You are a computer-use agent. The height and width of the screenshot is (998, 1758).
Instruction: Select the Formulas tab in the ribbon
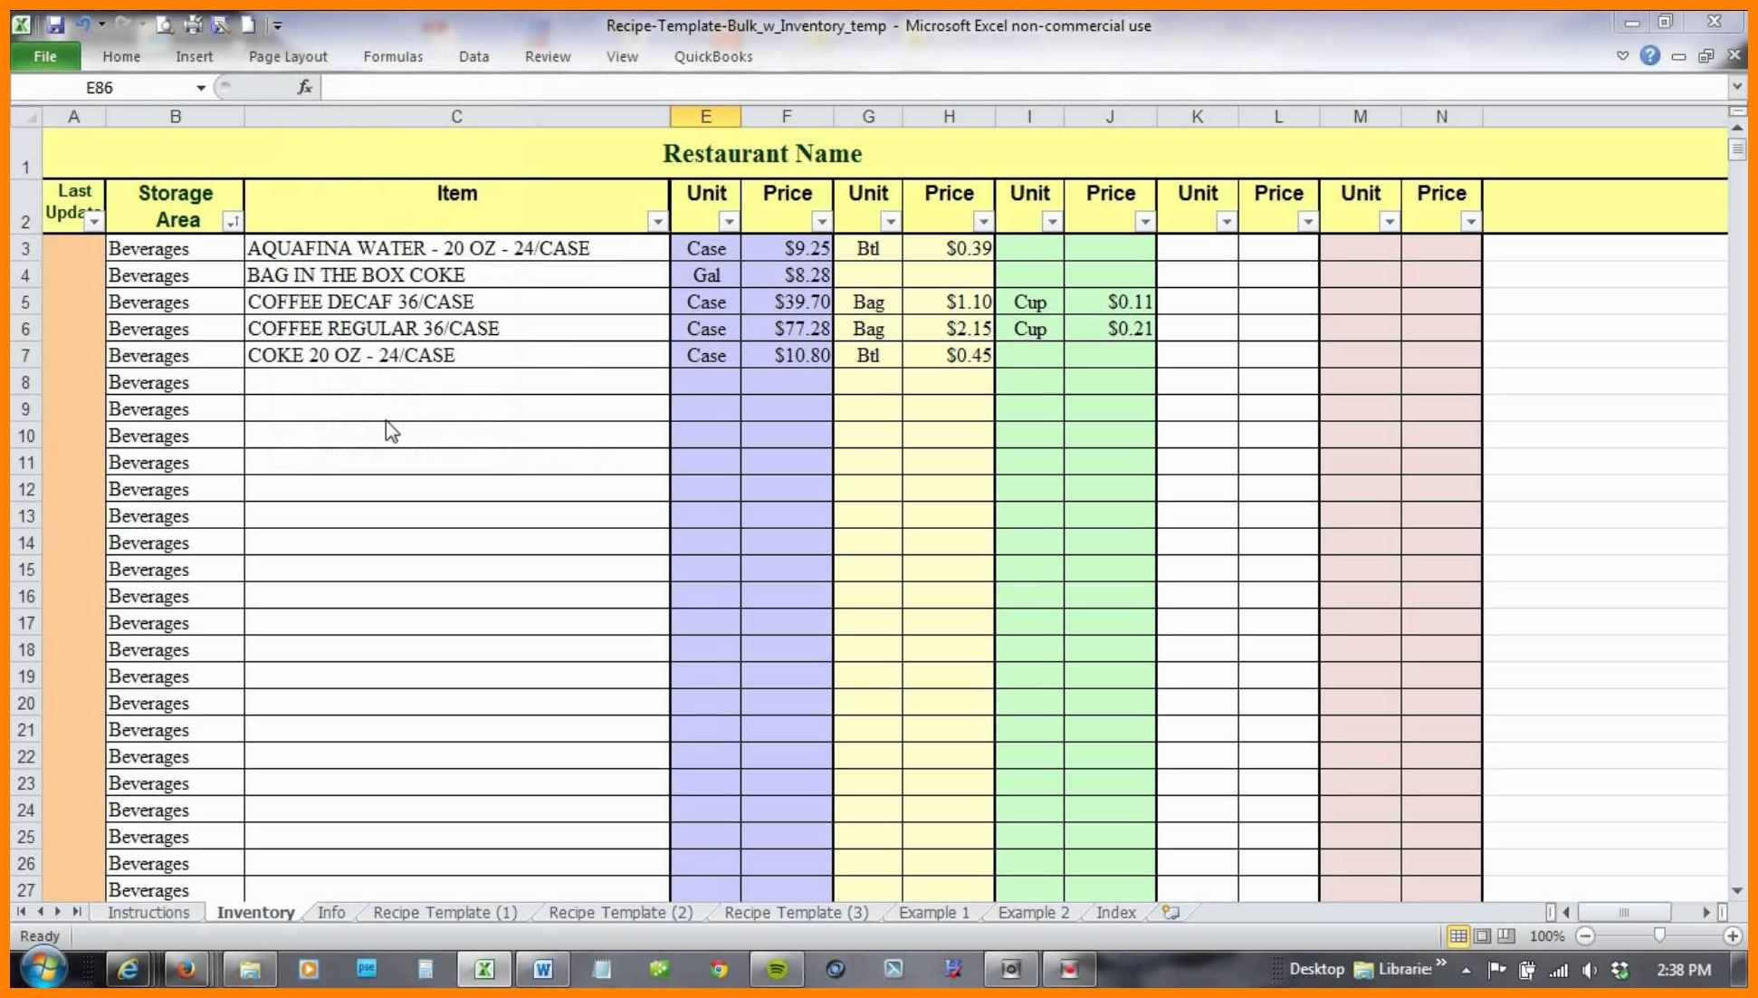392,57
